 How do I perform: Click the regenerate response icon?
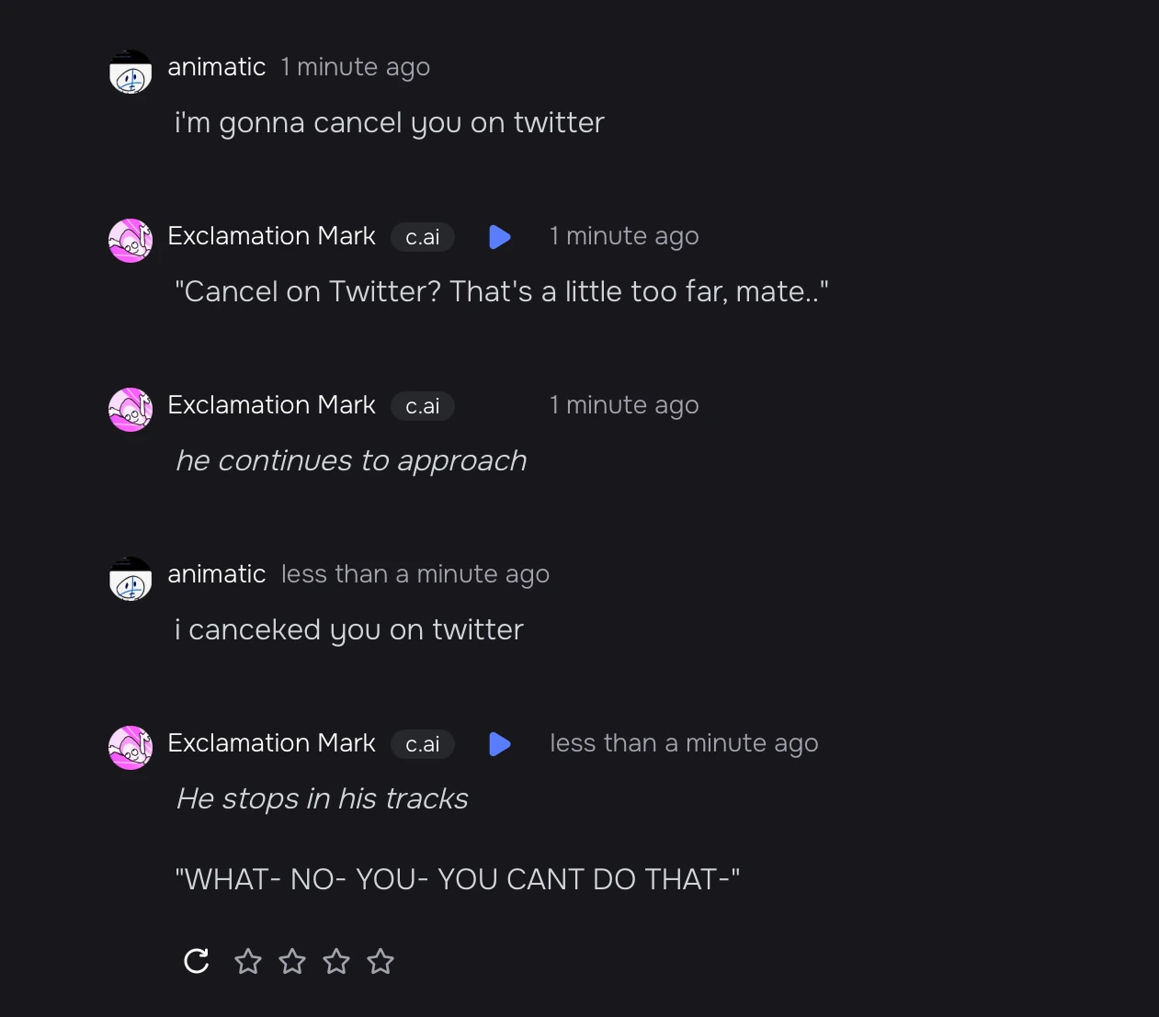(197, 961)
